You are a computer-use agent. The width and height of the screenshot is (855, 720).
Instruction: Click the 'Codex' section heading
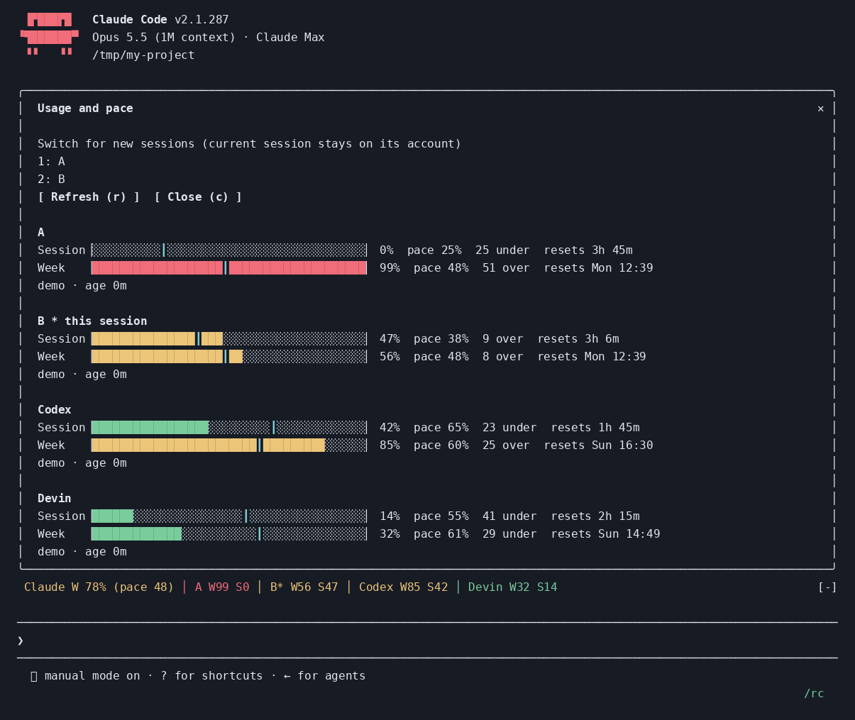(55, 410)
